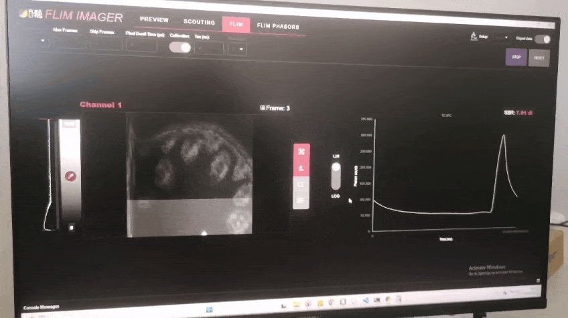The height and width of the screenshot is (318, 568).
Task: Click the bottom icon in the image tool strip
Action: click(x=301, y=200)
